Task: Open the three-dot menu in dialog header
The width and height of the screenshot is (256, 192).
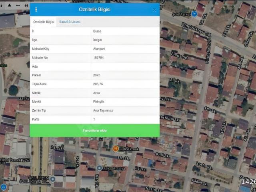Action: pyautogui.click(x=36, y=10)
